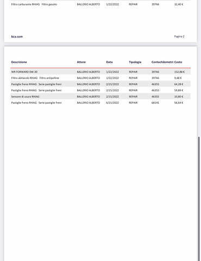Viewport: 201px width, 261px height.
Task: Select Filtro carburante RHIAG Filtro gasolio description
Action: (x=34, y=4)
